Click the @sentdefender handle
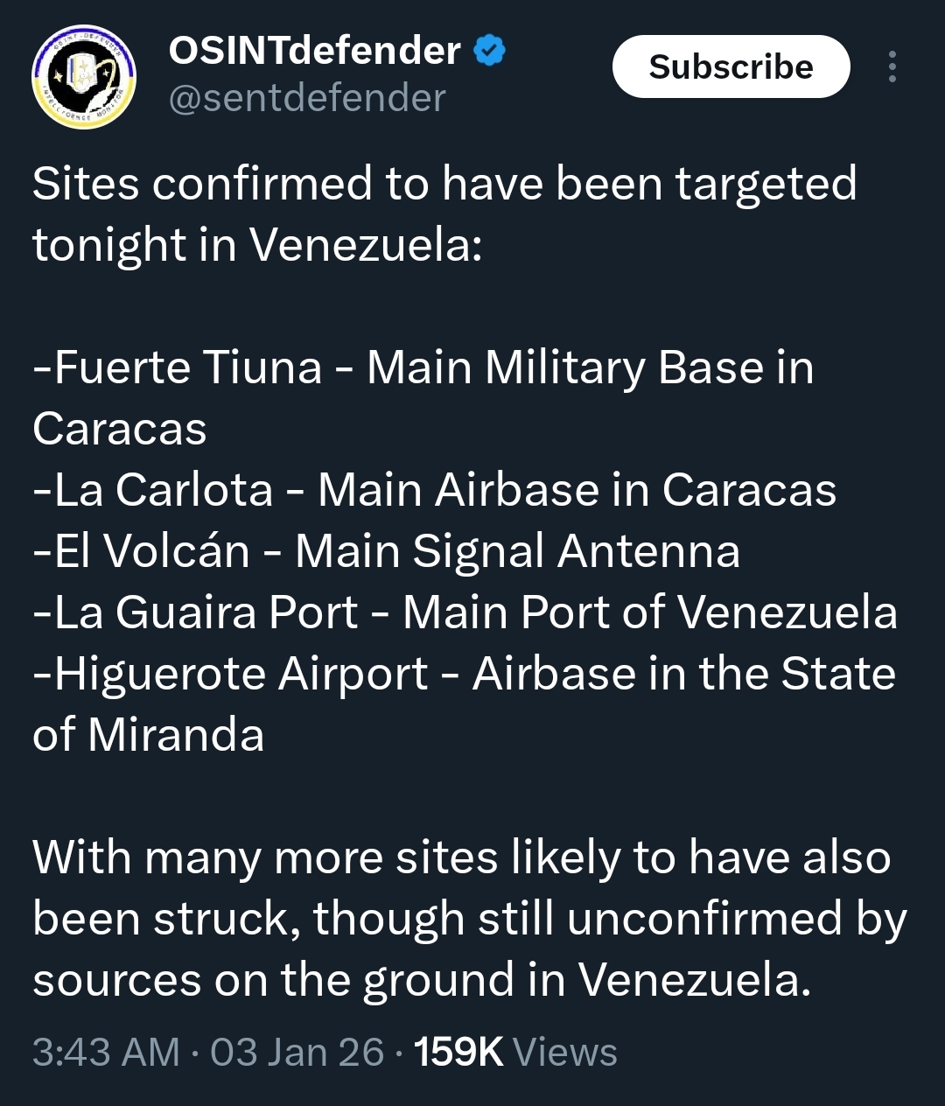945x1106 pixels. (x=306, y=98)
